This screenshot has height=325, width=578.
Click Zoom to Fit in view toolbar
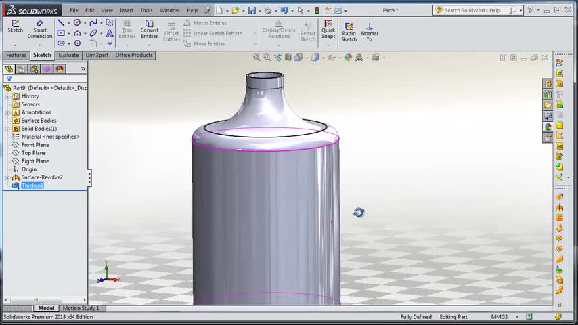pyautogui.click(x=257, y=58)
